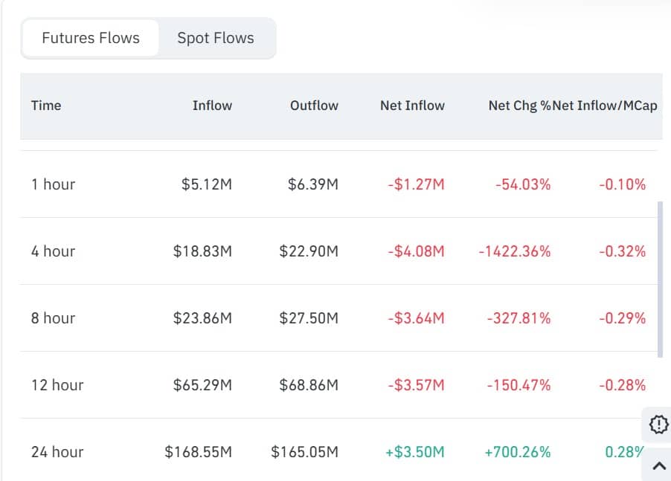Click the Net Inflow column header

tap(412, 106)
